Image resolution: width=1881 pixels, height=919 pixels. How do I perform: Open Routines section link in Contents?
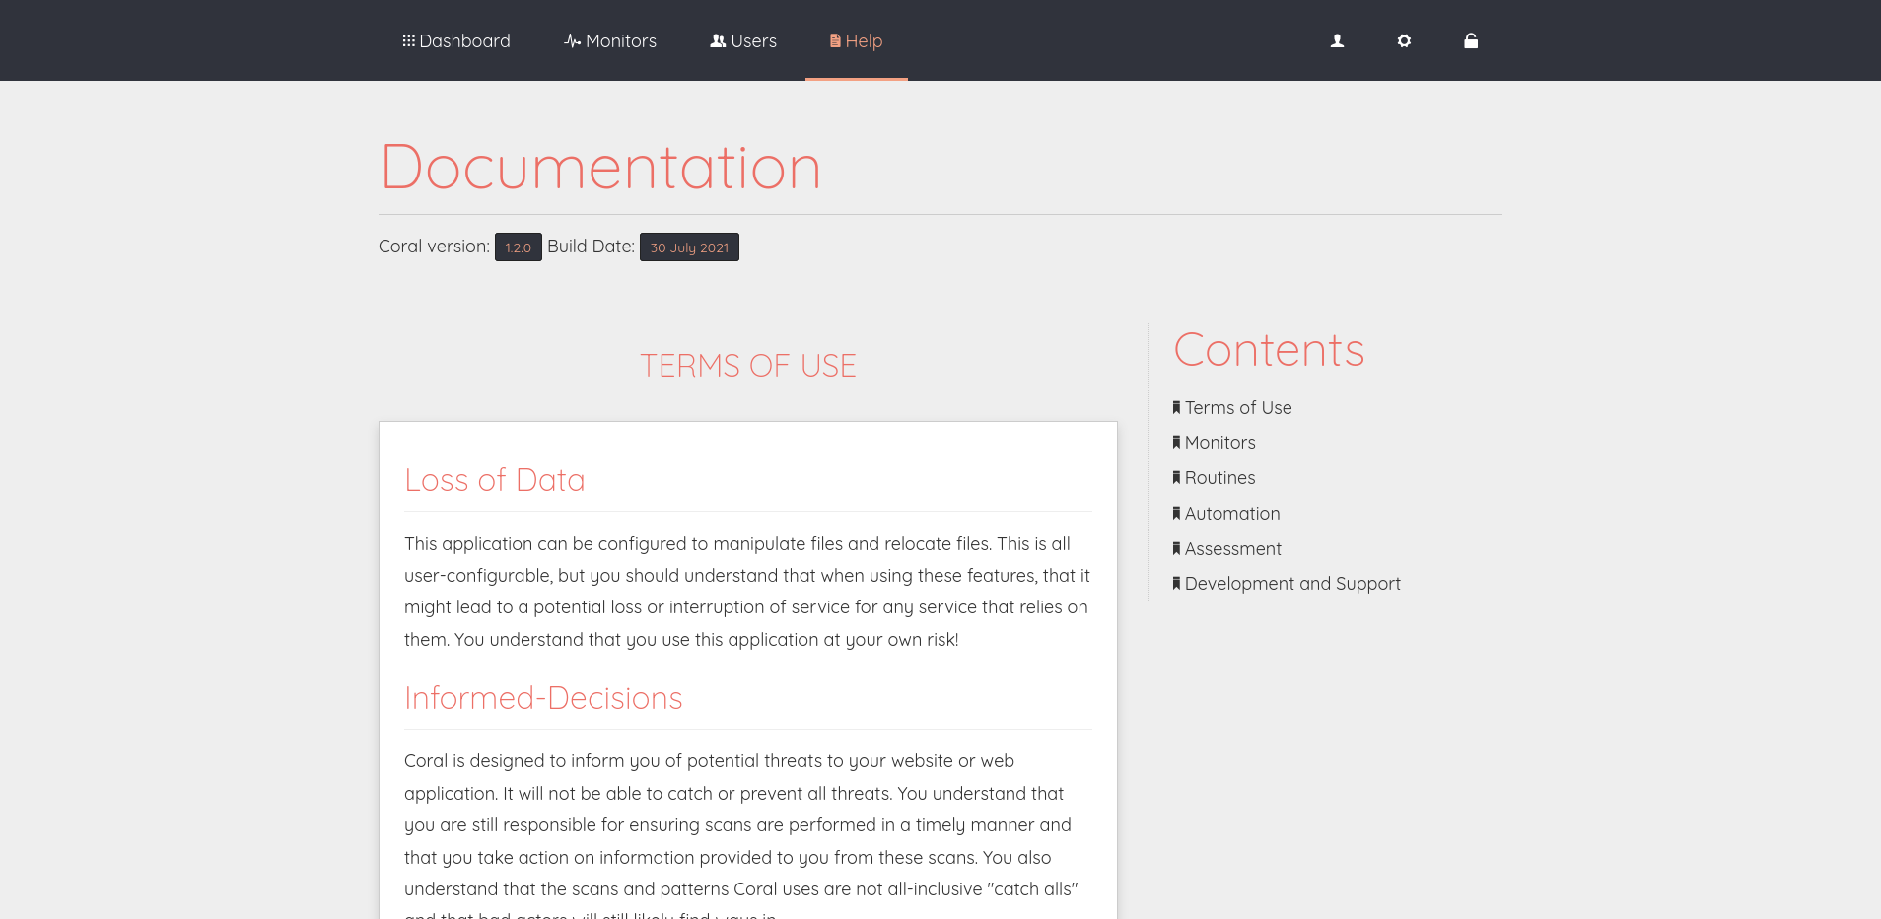pyautogui.click(x=1220, y=478)
